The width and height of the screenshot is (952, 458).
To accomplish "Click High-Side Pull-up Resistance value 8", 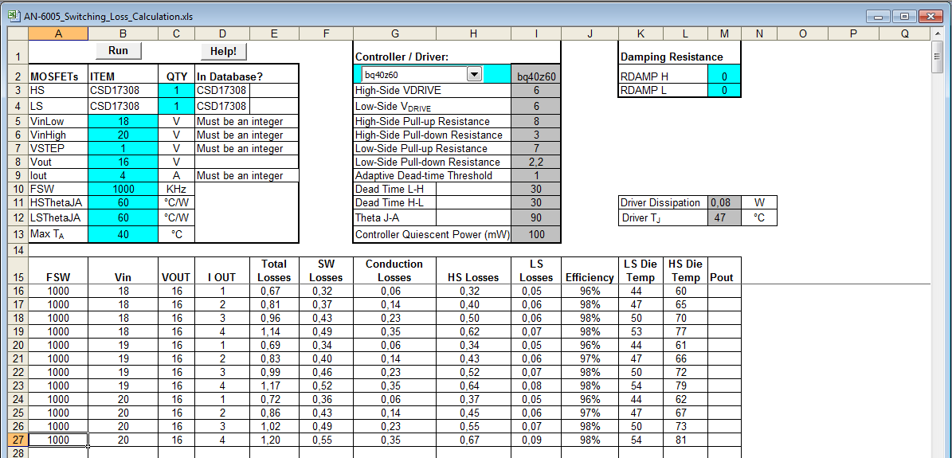I will click(536, 121).
